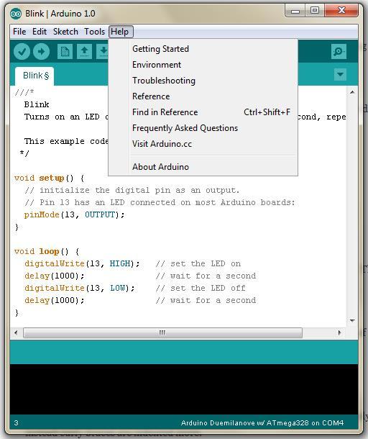Viewport: 368px width, 439px height.
Task: Open the Sketch menu
Action: [65, 32]
